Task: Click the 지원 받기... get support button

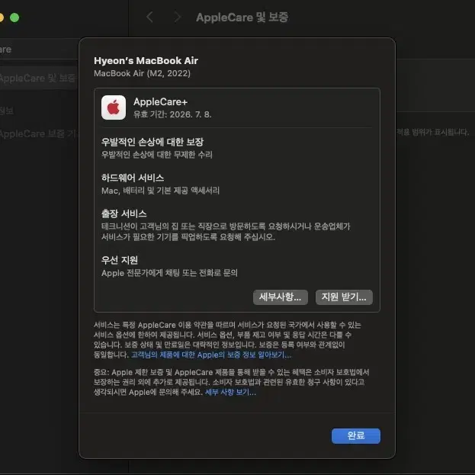Action: (344, 297)
